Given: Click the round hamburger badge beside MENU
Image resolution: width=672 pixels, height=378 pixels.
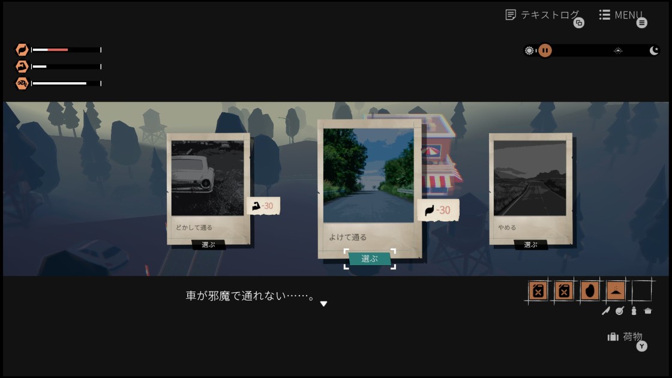Looking at the screenshot, I should (641, 23).
